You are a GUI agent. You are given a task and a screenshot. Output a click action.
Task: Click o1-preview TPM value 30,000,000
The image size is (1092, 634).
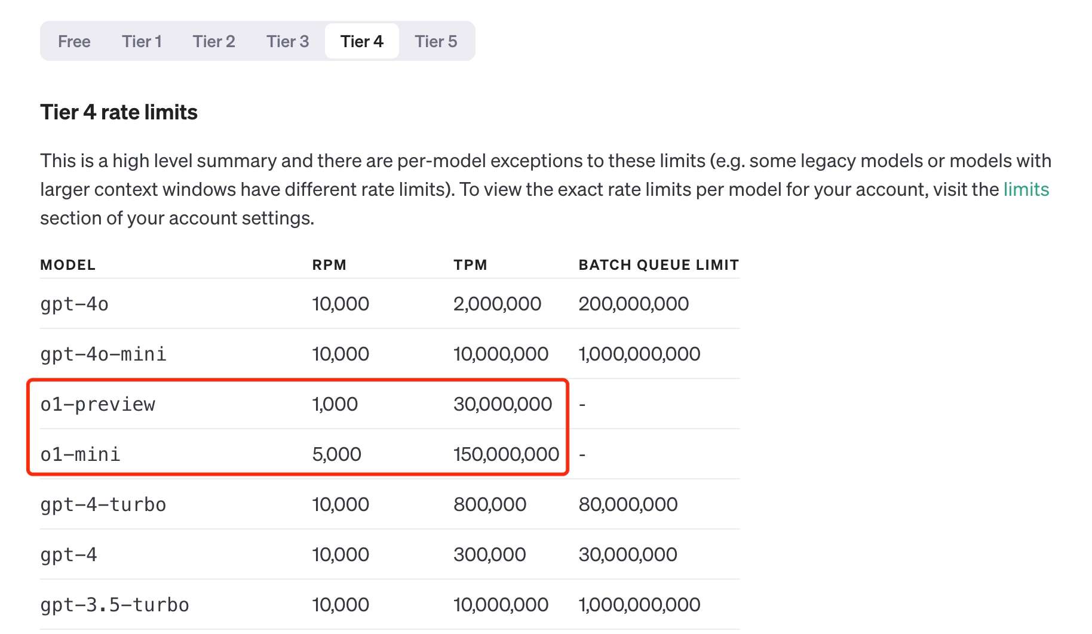click(502, 404)
